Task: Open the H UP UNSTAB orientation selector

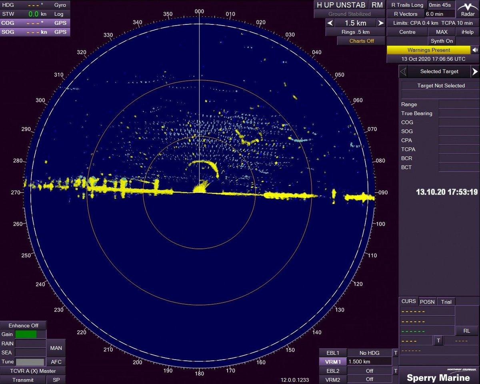Action: tap(341, 5)
